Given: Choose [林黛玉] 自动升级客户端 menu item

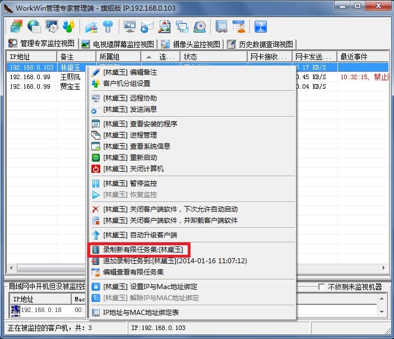Looking at the screenshot, I should point(191,235).
